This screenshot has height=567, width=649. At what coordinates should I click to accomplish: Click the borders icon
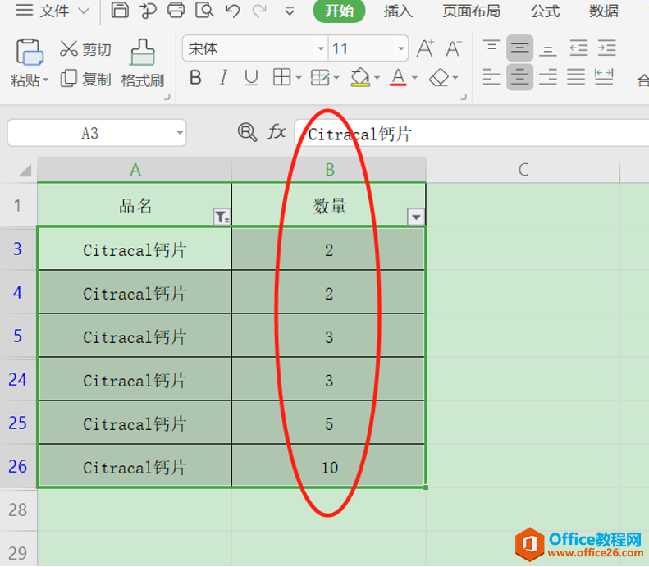click(282, 77)
